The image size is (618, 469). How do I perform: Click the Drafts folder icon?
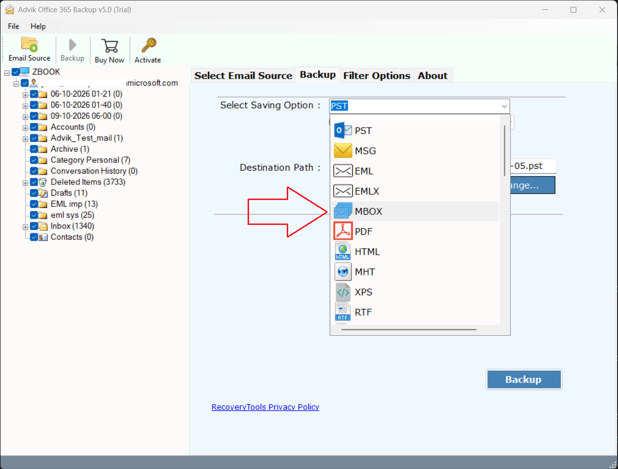click(x=43, y=193)
